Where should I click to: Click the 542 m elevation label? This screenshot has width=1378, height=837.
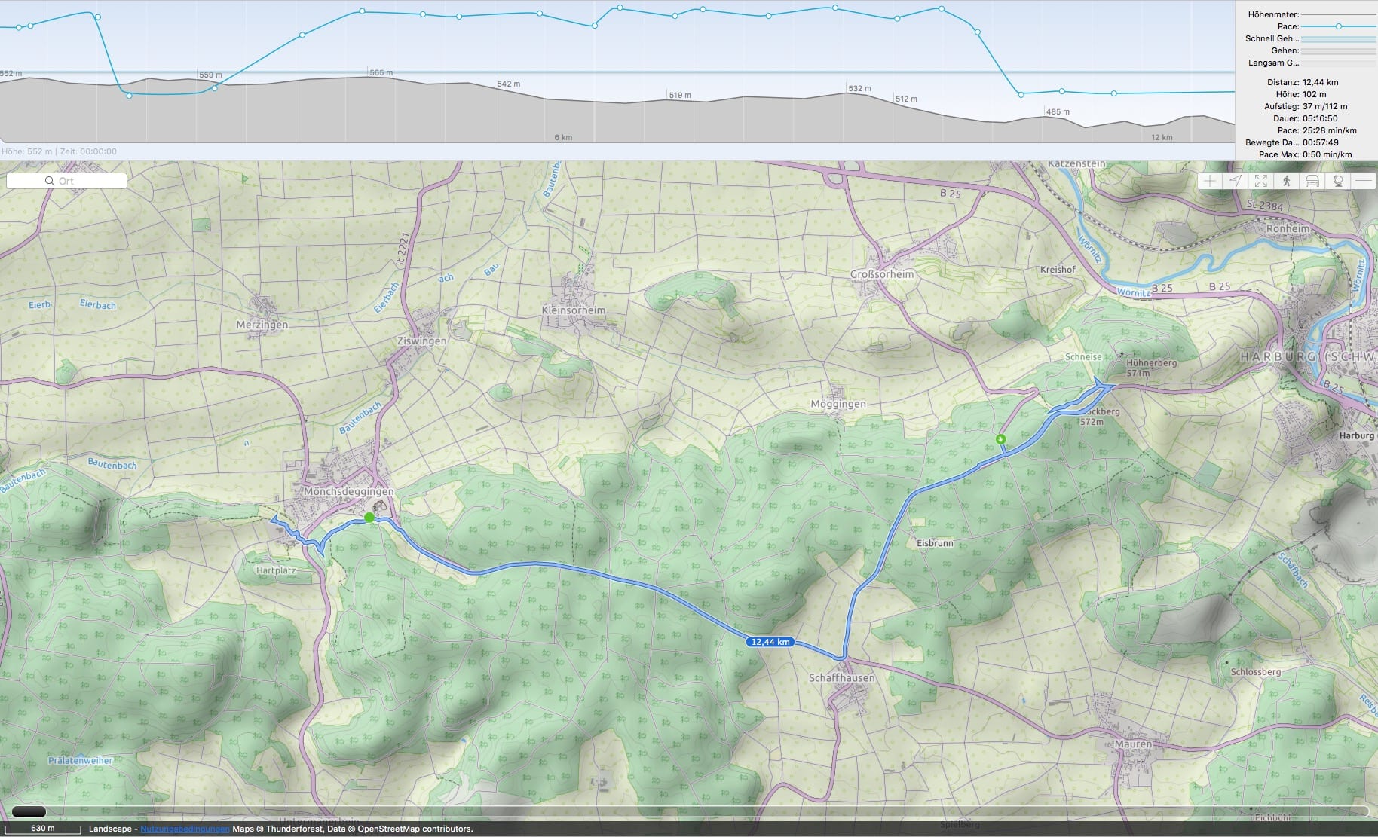point(509,84)
